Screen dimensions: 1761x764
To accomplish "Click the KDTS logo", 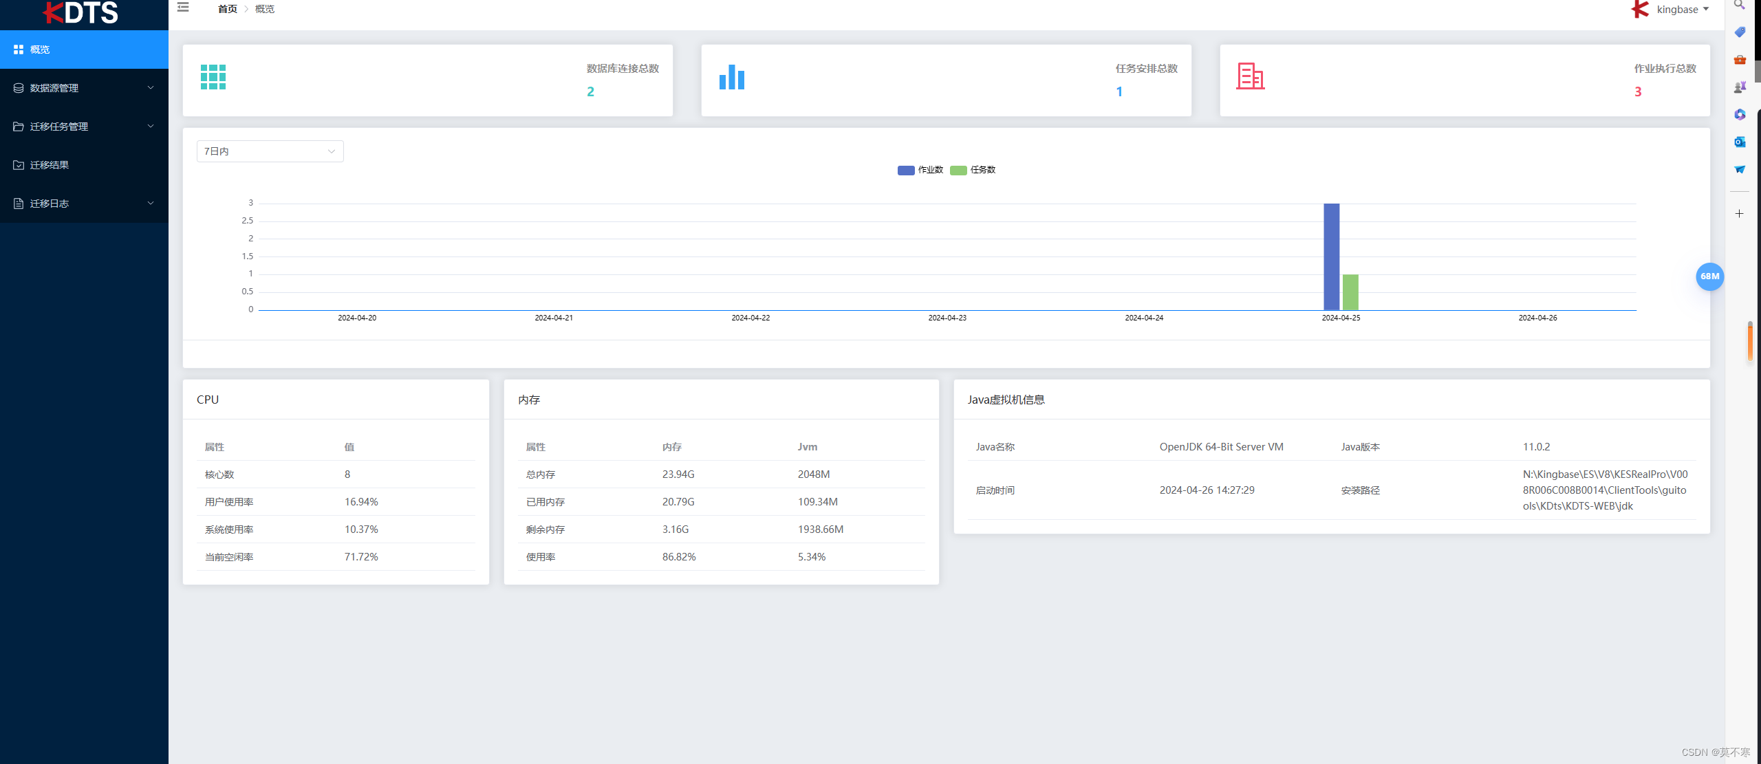I will pos(81,12).
